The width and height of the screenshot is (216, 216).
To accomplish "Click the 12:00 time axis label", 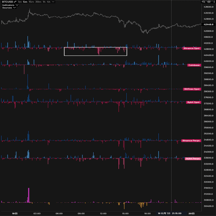I will point(103,214).
